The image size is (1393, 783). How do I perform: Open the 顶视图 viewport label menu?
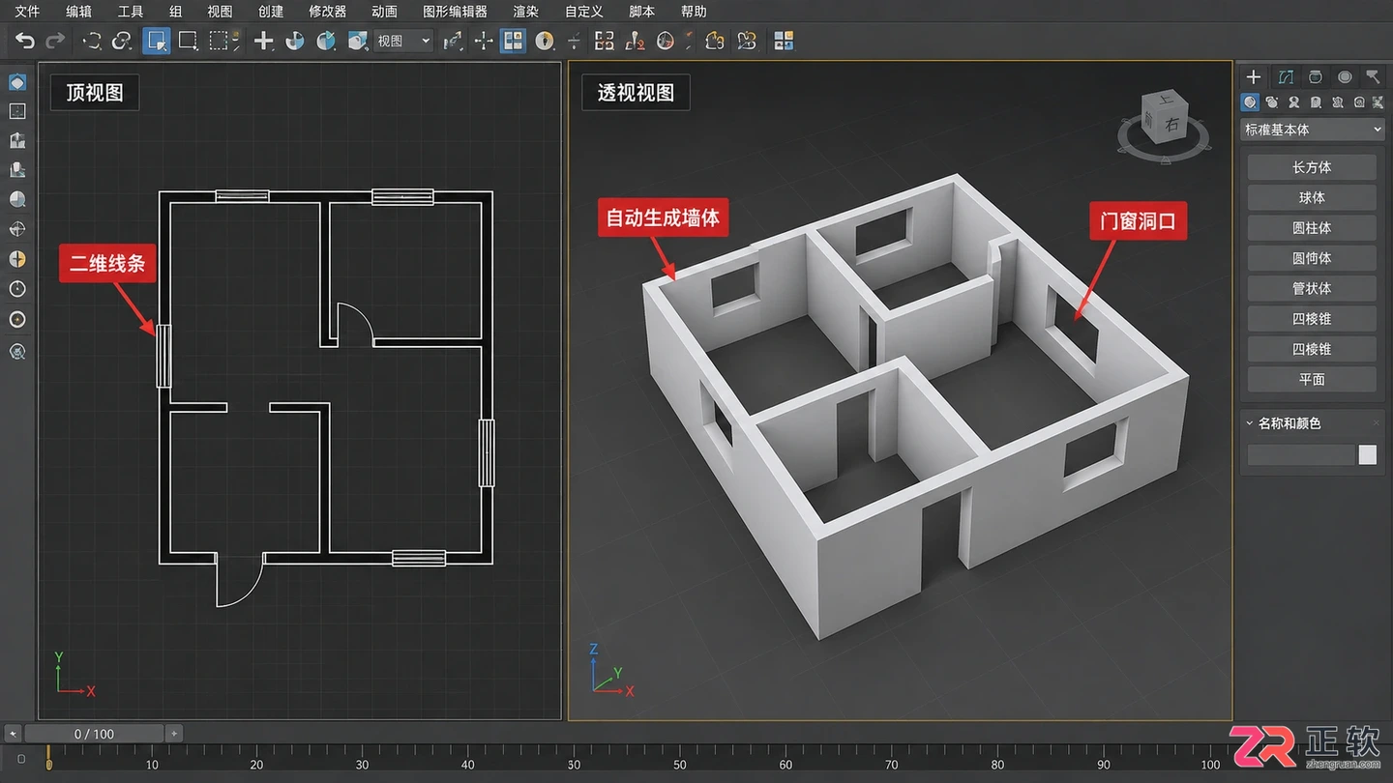click(95, 93)
